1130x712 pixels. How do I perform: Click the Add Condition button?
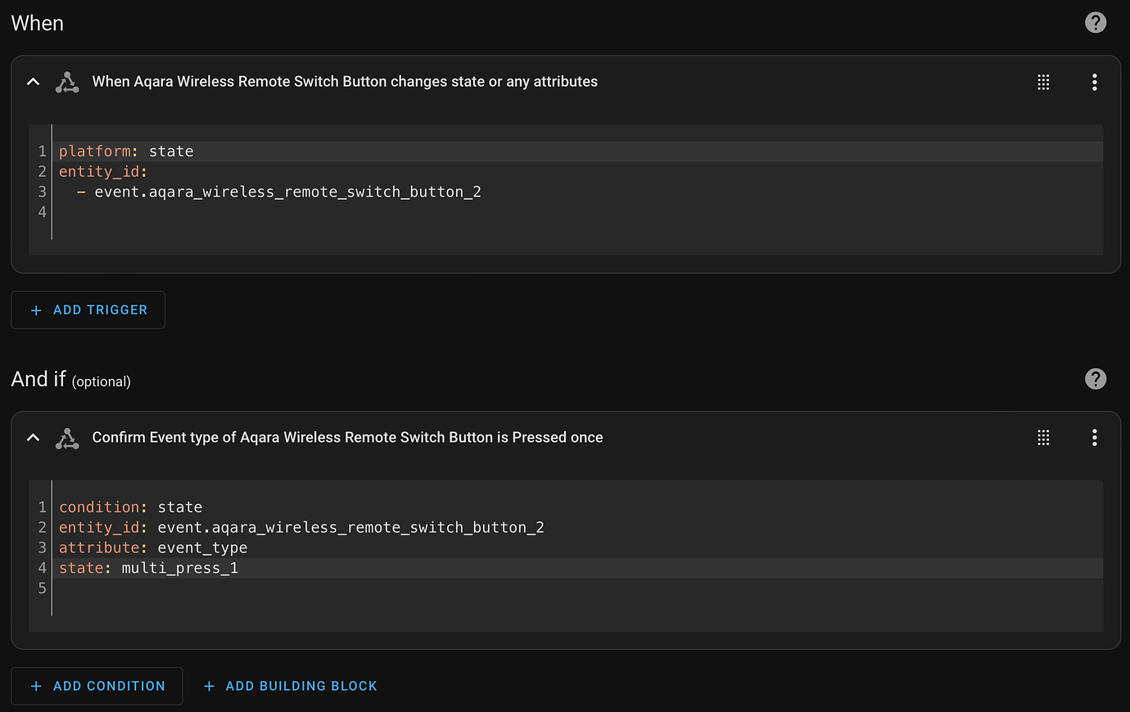click(x=97, y=686)
